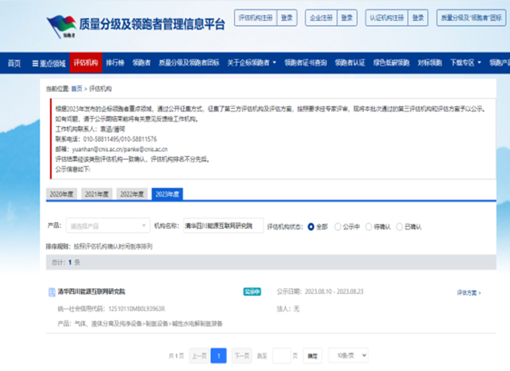Go to 首页 in navigation bar
This screenshot has width=510, height=371.
(x=14, y=63)
